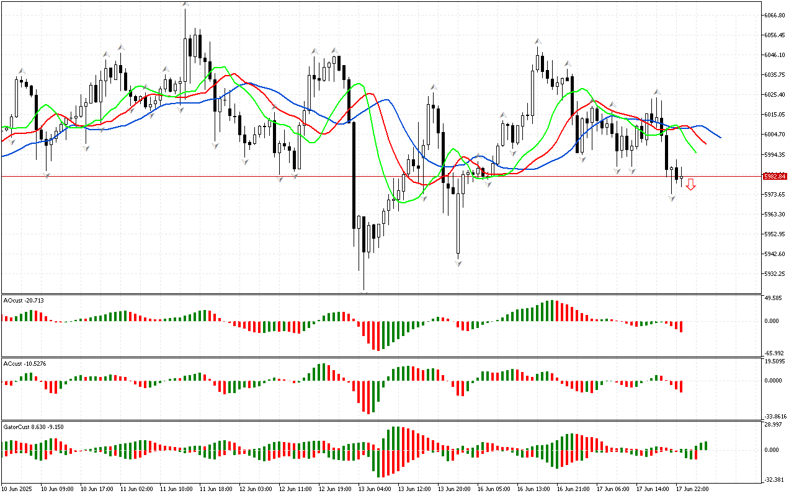Select the current price tag 5982.84
Image resolution: width=794 pixels, height=496 pixels.
pos(774,177)
